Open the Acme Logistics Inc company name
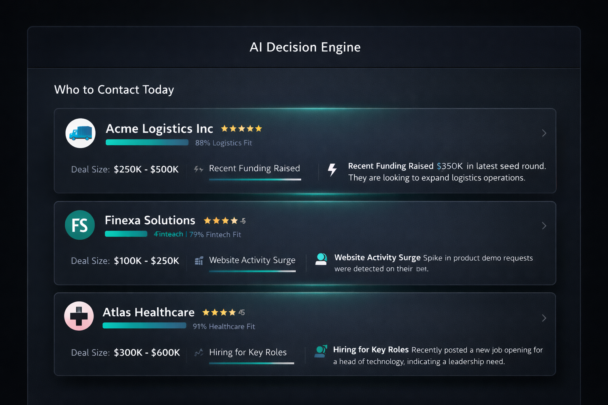The image size is (608, 405). (x=159, y=129)
